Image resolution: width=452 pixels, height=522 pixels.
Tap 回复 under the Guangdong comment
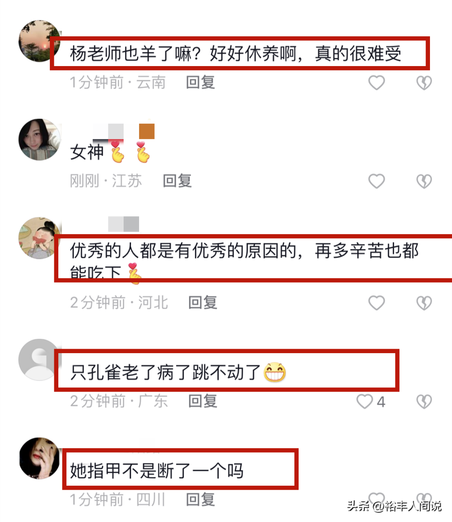(203, 401)
